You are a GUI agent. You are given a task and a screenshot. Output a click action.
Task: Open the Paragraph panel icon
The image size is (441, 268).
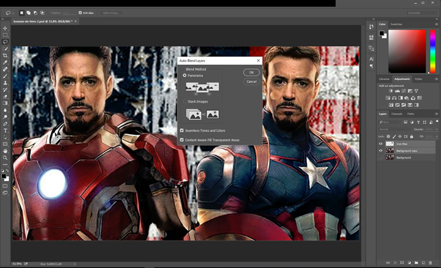(x=371, y=66)
